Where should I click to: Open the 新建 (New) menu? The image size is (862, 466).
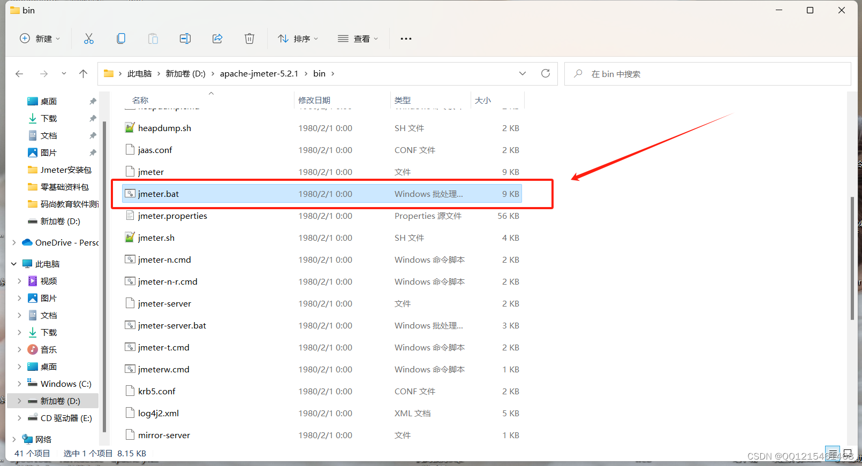pos(40,39)
